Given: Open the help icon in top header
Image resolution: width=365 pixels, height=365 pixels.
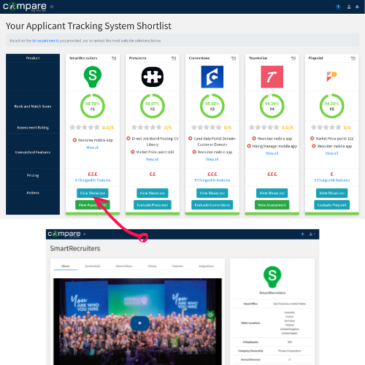Looking at the screenshot, I should point(338,7).
